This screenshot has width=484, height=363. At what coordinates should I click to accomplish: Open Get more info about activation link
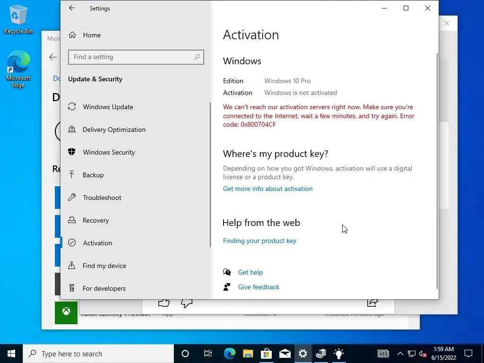point(268,189)
